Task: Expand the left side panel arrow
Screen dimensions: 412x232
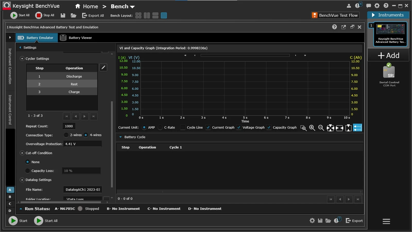Action: click(x=10, y=37)
